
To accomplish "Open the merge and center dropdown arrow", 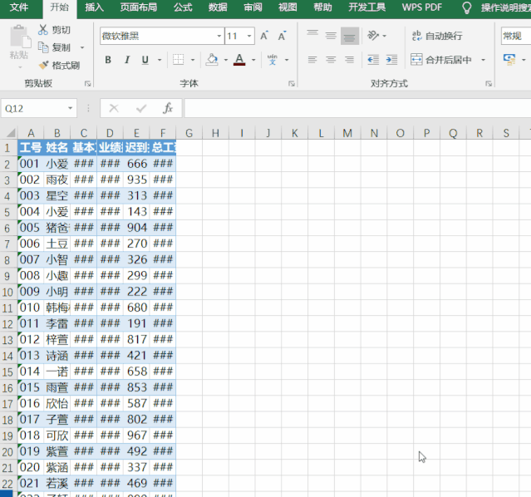I will [x=484, y=60].
